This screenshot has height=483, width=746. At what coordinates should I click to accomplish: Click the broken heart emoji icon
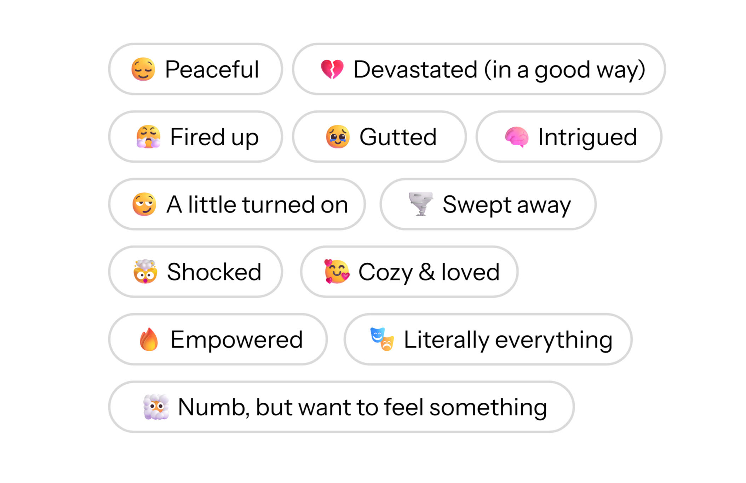[x=332, y=69]
